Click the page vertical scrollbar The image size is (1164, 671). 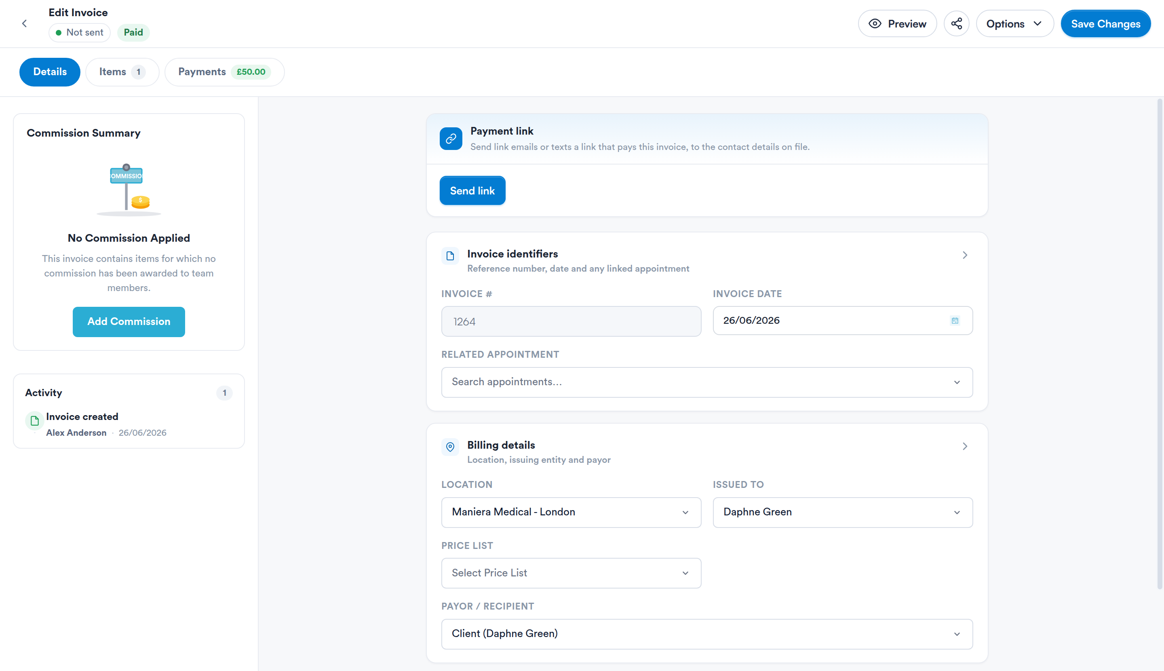tap(1160, 343)
